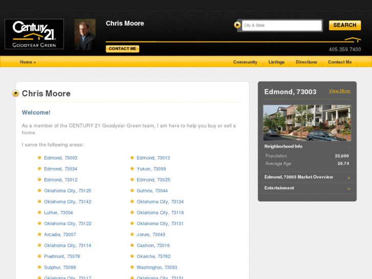Open the Jones, 73049 link
Viewport: 372px width, 279px height.
pos(151,234)
